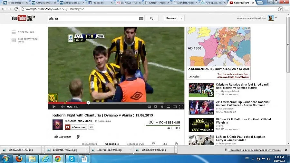Open the on-screen keyboard in the search box
290x163 pixels.
tap(141, 18)
